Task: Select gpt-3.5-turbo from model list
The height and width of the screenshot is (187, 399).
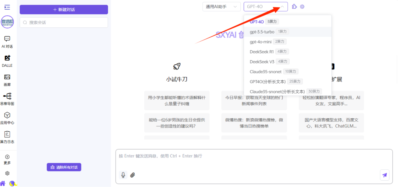Action: 262,32
